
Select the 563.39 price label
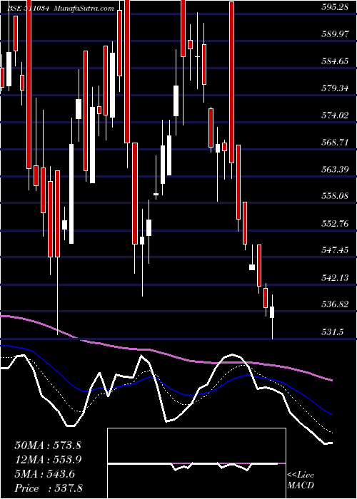click(335, 169)
